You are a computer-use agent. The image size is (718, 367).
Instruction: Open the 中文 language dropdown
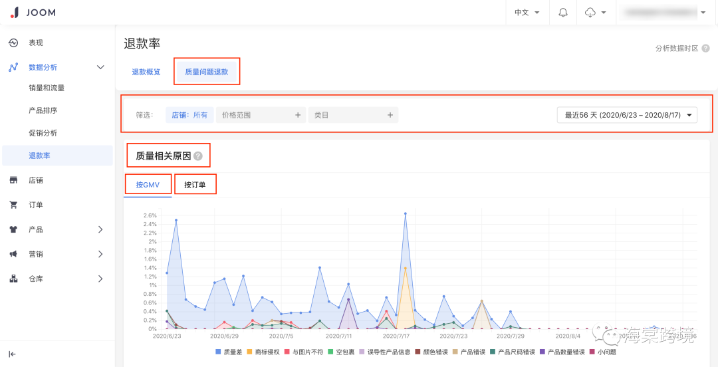pos(527,13)
